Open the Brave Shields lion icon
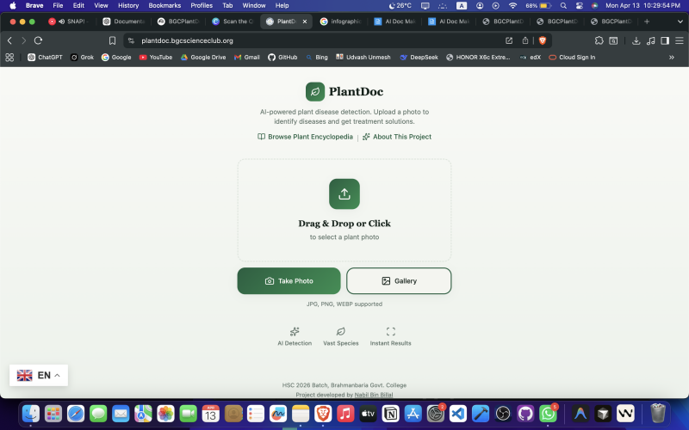Screen dimensions: 689x430 (543, 40)
